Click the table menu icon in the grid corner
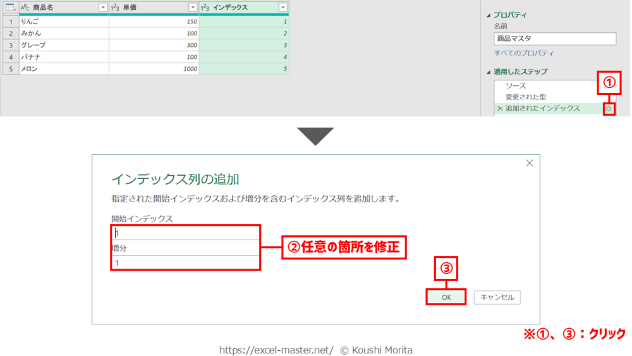 click(9, 8)
